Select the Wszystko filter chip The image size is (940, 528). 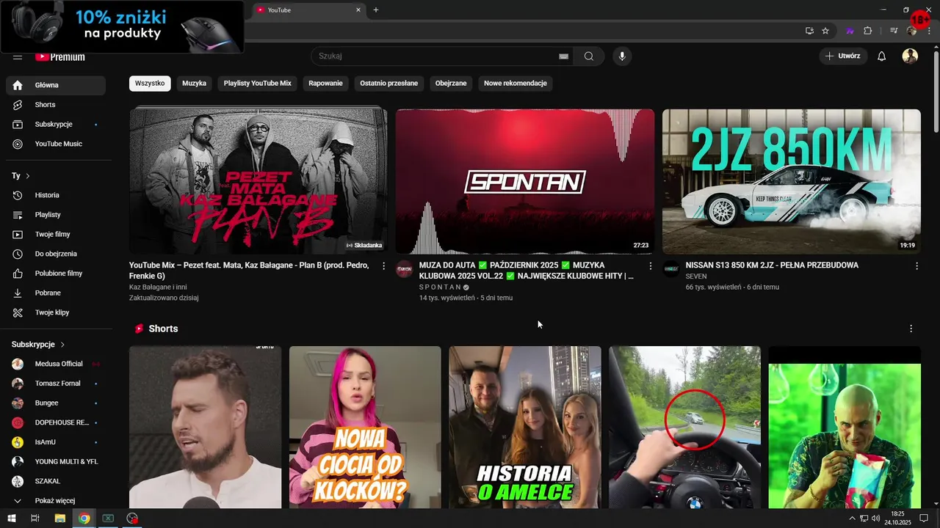point(150,84)
